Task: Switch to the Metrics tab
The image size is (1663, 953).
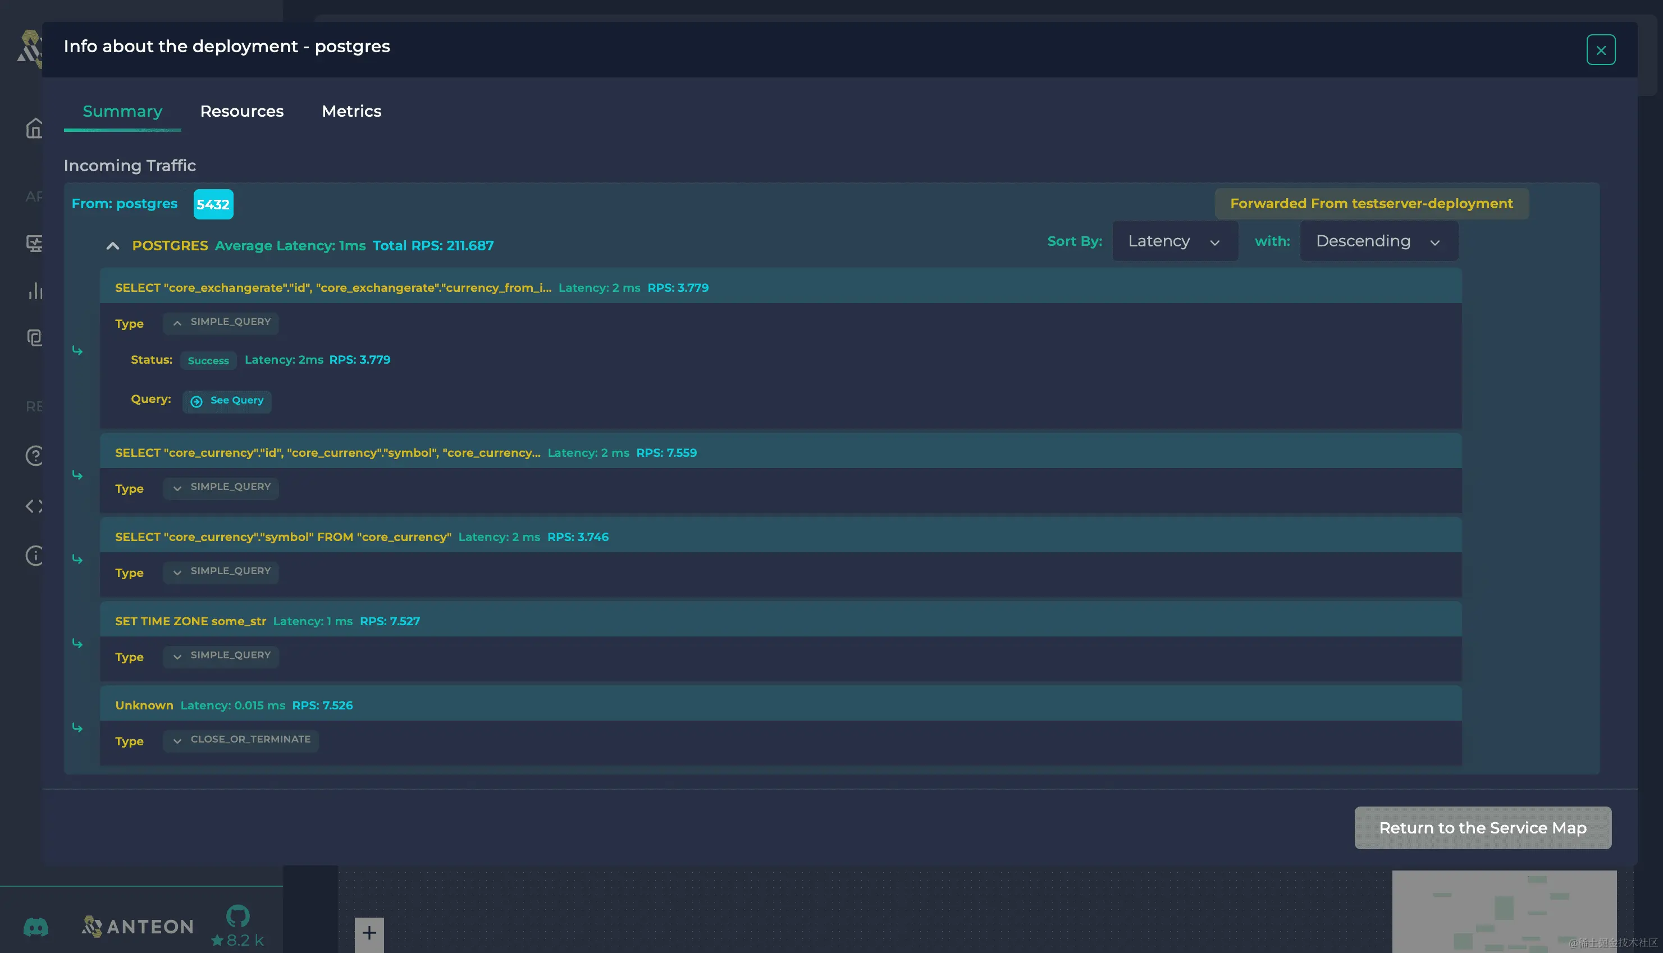Action: coord(351,111)
